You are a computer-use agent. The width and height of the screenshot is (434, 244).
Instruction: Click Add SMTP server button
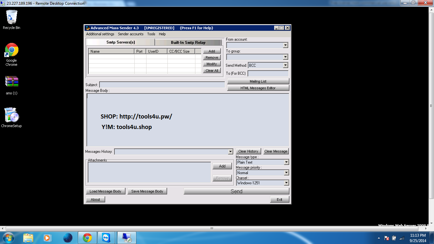212,51
